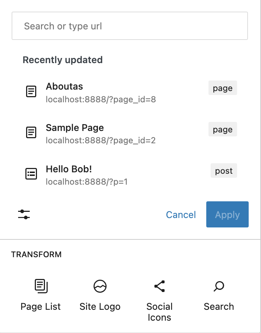This screenshot has height=333, width=261.
Task: Click the TRANSFORM section label
Action: (x=36, y=254)
